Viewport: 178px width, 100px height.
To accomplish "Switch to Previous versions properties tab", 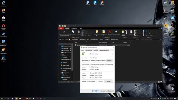I will tap(104, 50).
